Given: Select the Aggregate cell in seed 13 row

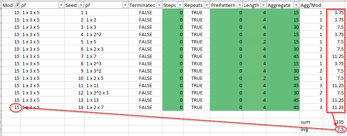Looking at the screenshot, I should [x=283, y=100].
